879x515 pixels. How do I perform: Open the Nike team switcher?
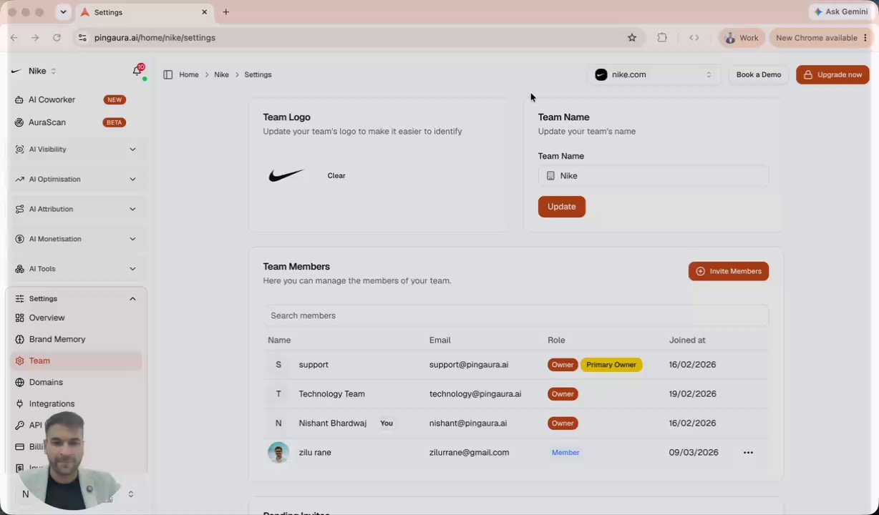click(x=34, y=71)
